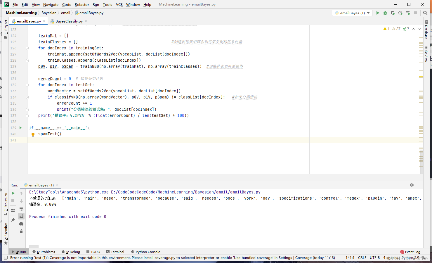Pin the Run tab with pin icon
The width and height of the screenshot is (432, 263).
tap(13, 220)
